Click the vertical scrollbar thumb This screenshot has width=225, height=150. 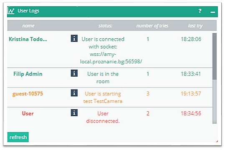pyautogui.click(x=215, y=56)
